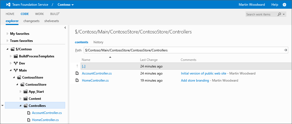Click the Main branch icon
This screenshot has height=124, width=292.
tap(16, 70)
